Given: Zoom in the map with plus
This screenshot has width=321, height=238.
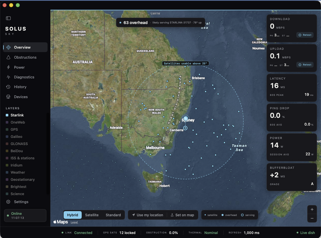Looking at the screenshot, I should point(312,209).
